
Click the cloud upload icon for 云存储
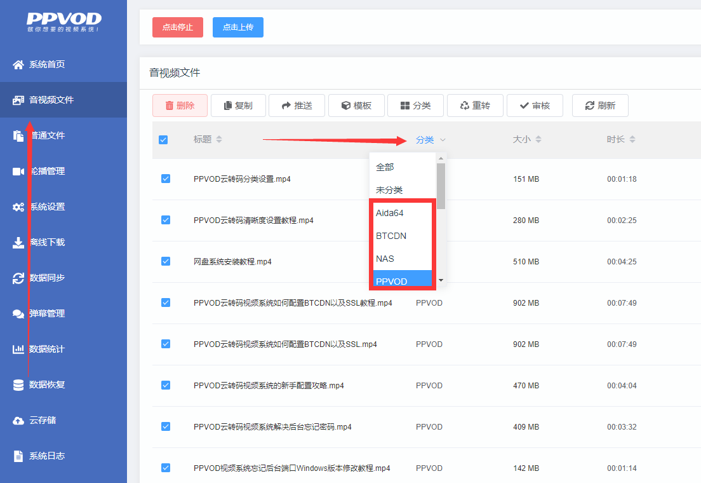click(18, 420)
